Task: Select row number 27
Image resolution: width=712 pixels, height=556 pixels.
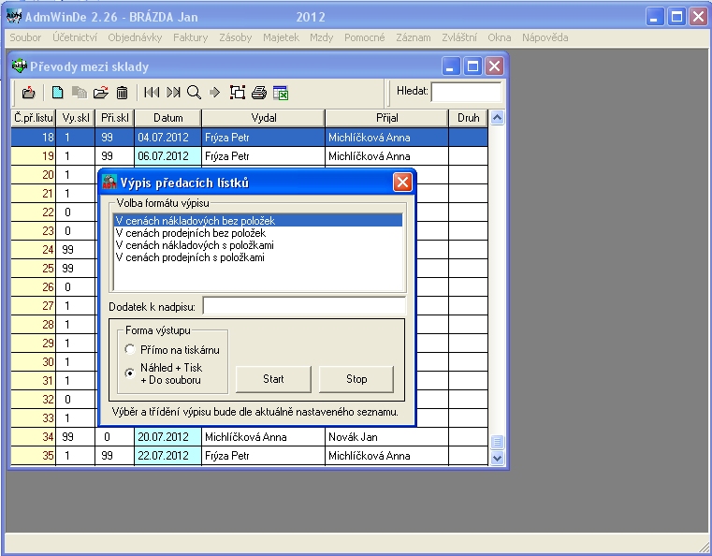Action: 33,306
